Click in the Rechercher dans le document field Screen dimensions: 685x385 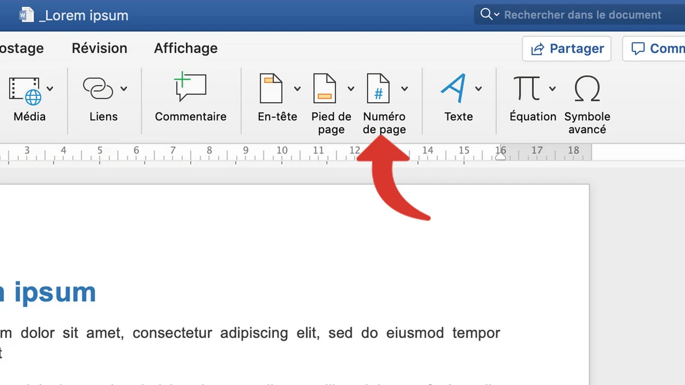[x=582, y=15]
